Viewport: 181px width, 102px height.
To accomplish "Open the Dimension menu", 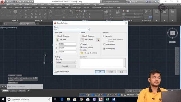I will click(58, 5).
